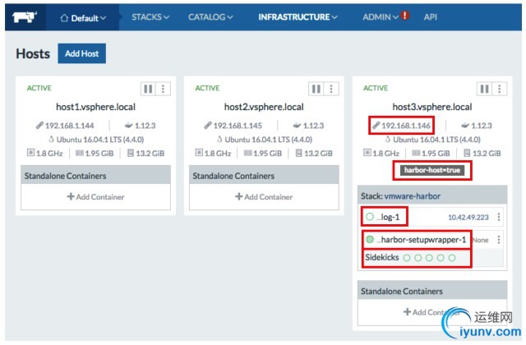Image resolution: width=526 pixels, height=345 pixels.
Task: Click the Add Host button
Action: [x=82, y=53]
